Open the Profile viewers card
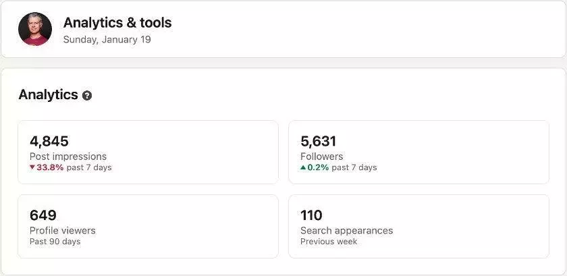This screenshot has width=567, height=276. click(x=148, y=226)
